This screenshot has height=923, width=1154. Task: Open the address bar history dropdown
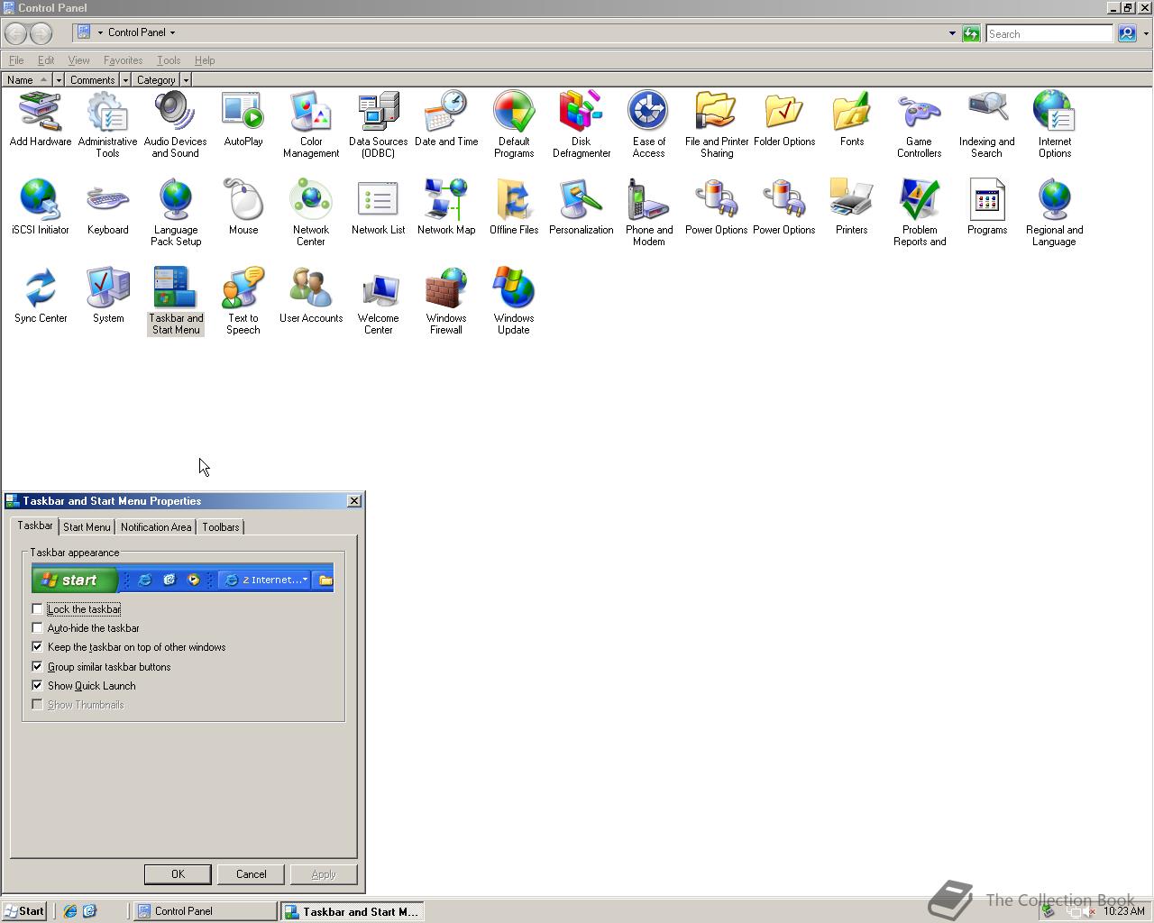[952, 33]
